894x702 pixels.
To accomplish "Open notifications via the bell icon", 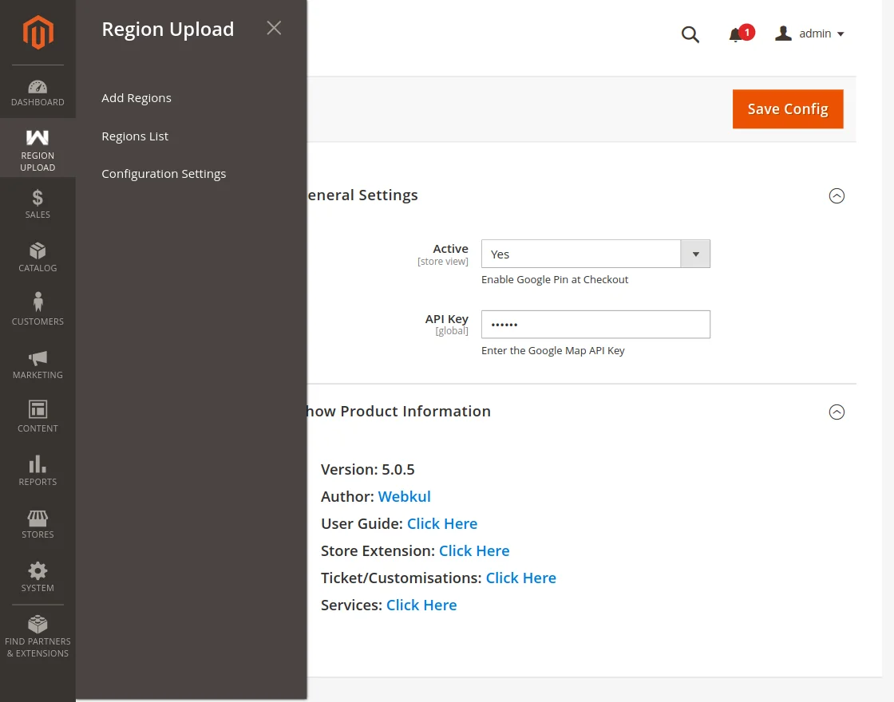I will click(x=737, y=33).
